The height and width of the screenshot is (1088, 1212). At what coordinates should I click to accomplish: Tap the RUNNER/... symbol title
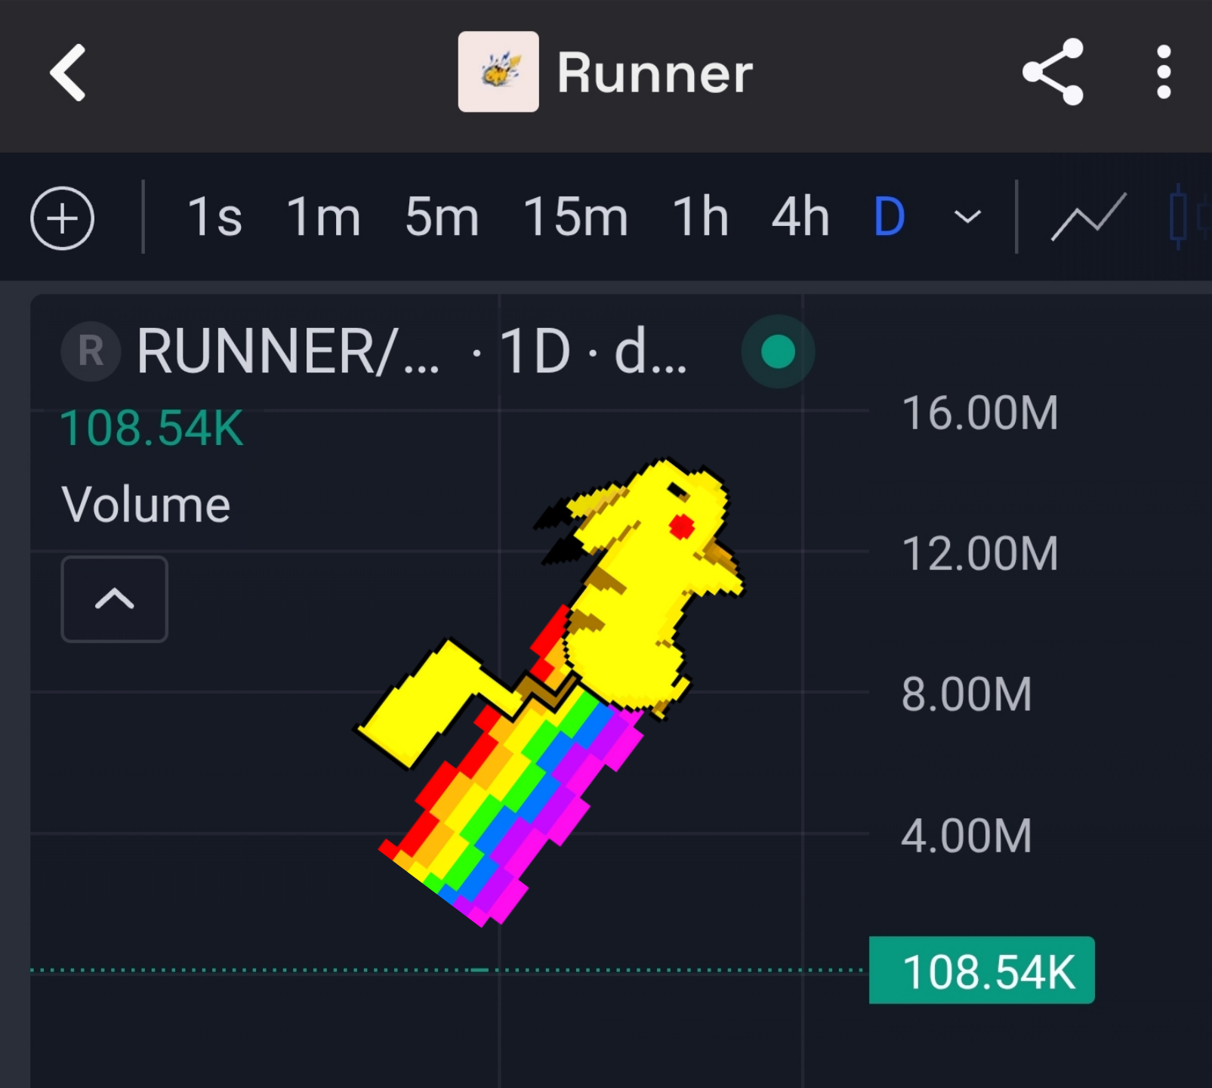[288, 351]
